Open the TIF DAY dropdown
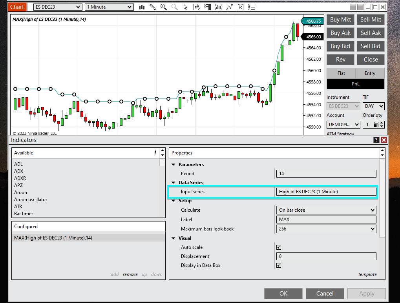Screen dimensions: 400x303 click(x=373, y=106)
